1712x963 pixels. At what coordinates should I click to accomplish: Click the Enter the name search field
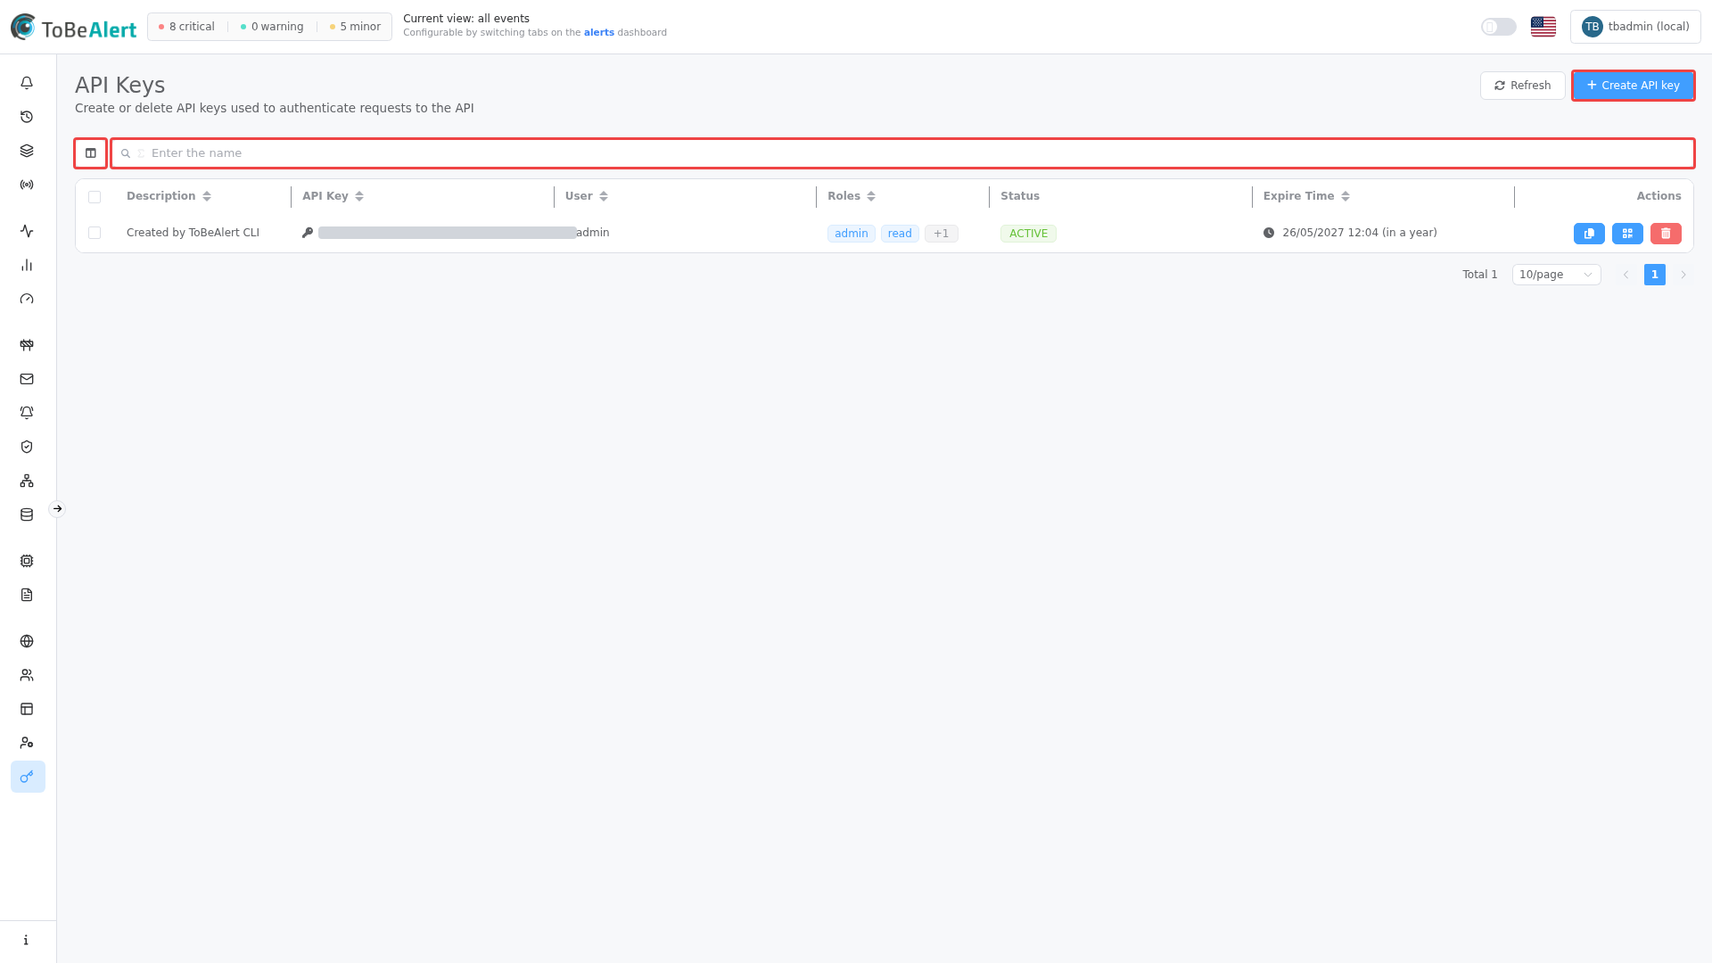(x=902, y=153)
